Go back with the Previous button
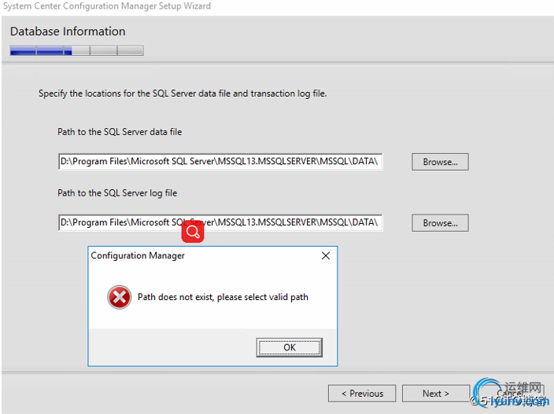The height and width of the screenshot is (414, 554). pos(362,394)
